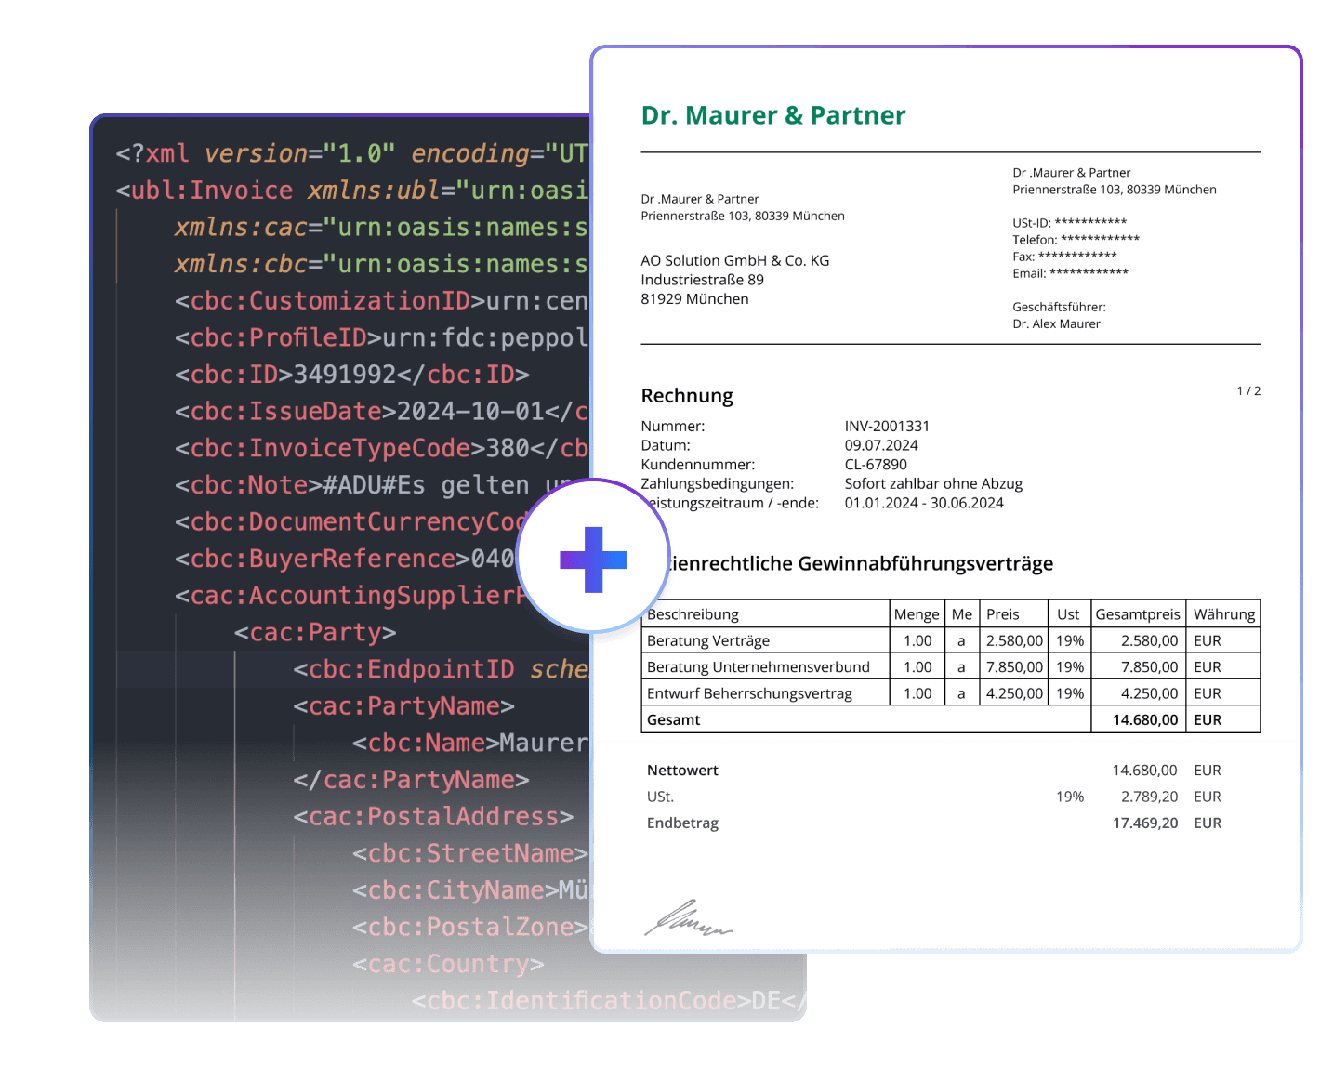Click page indicator '1 / 2'
Viewport: 1320px width, 1067px height.
(x=1248, y=391)
